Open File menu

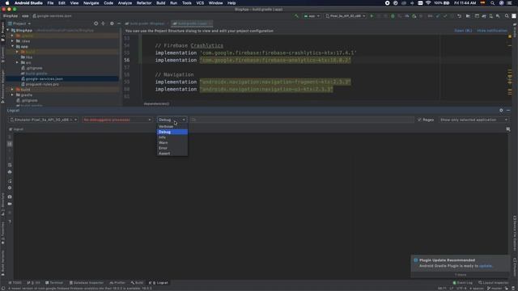tap(50, 3)
